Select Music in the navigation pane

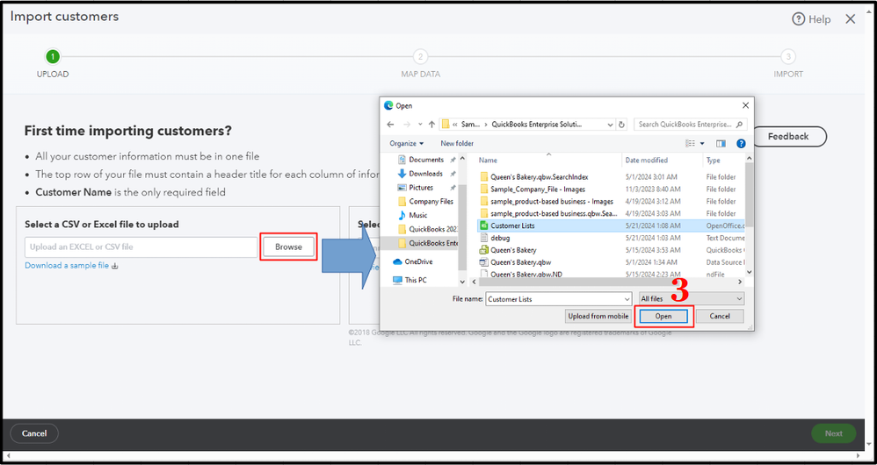pyautogui.click(x=417, y=216)
